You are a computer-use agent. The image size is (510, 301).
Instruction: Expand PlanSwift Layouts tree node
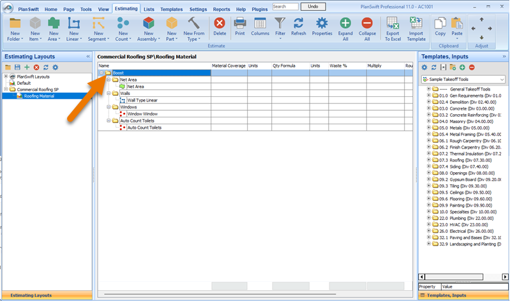(x=6, y=77)
